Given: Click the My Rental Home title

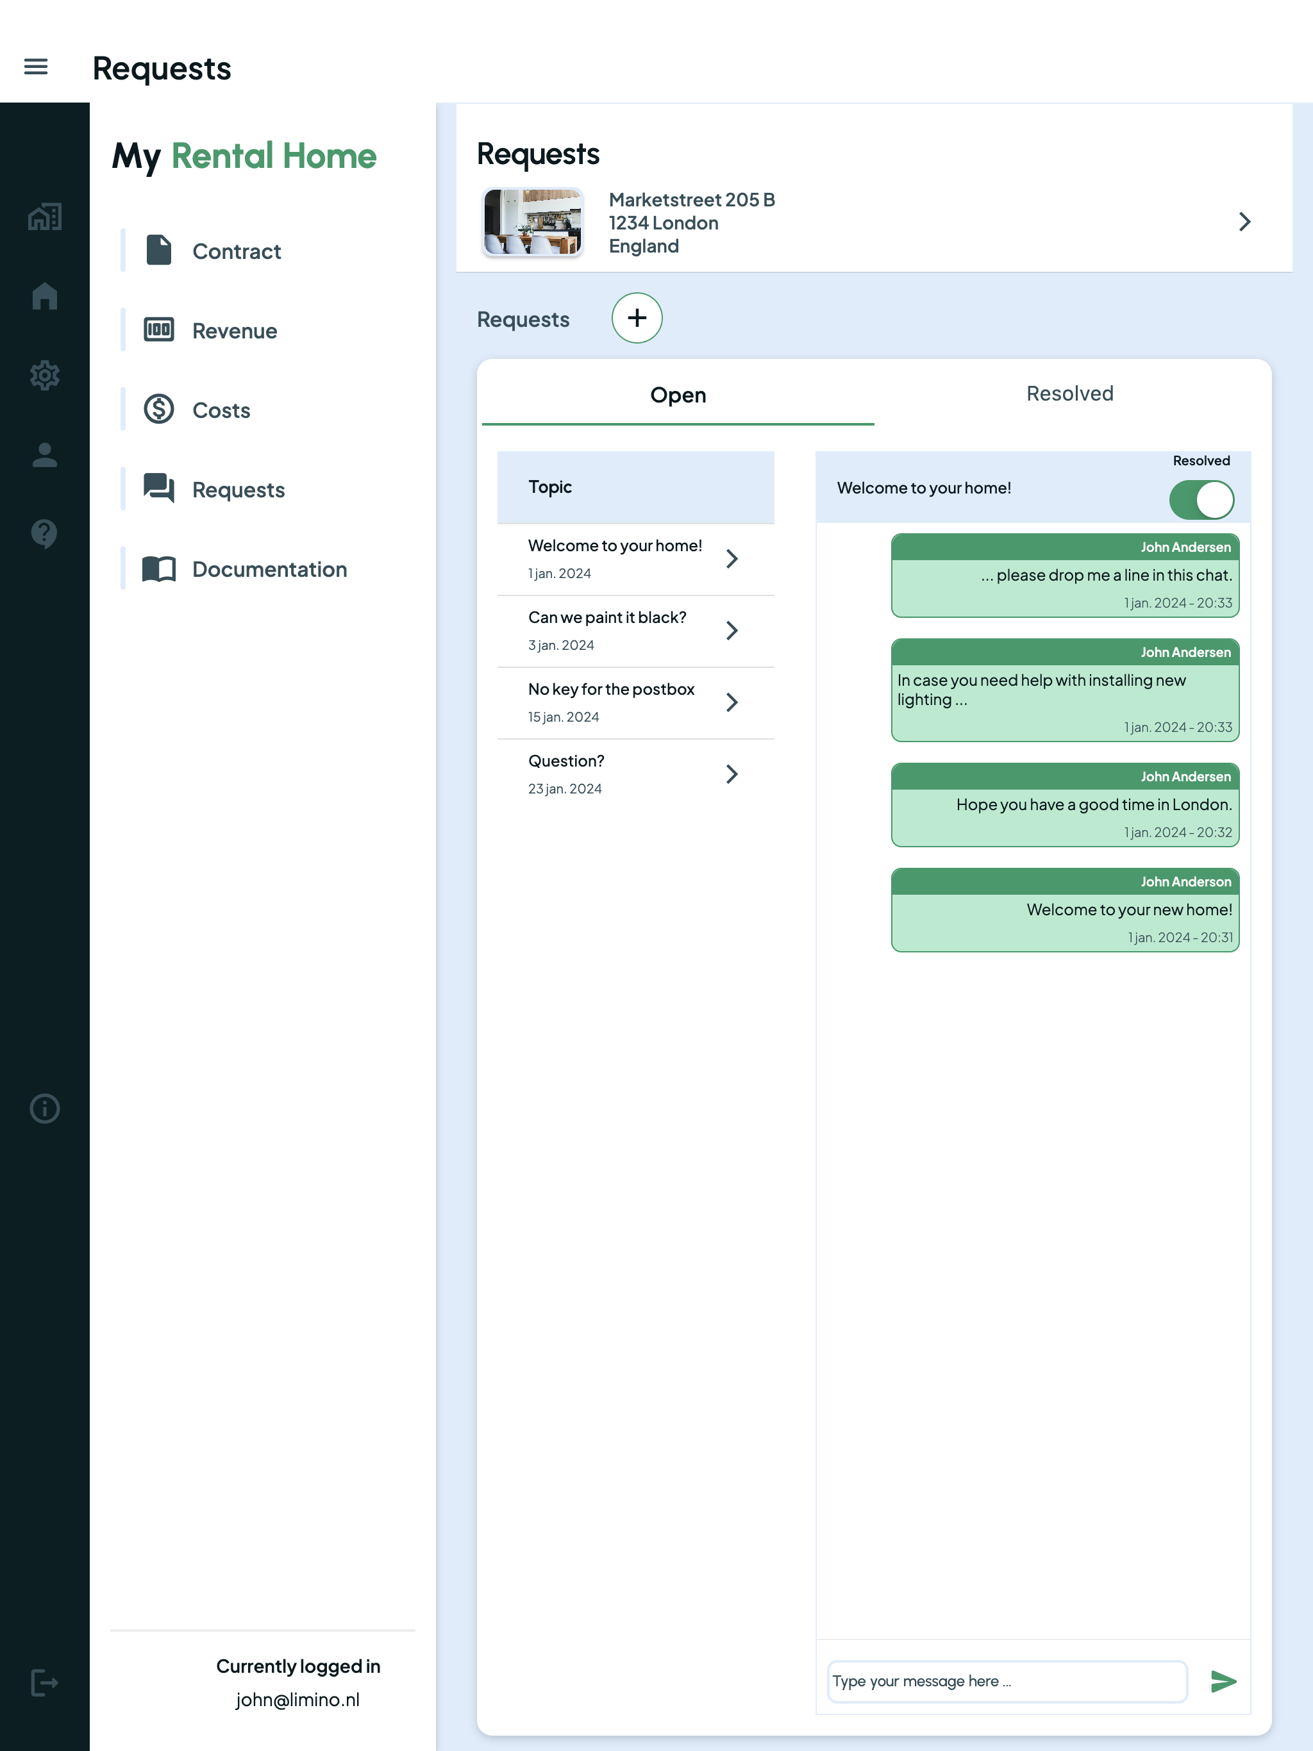Looking at the screenshot, I should click(244, 156).
